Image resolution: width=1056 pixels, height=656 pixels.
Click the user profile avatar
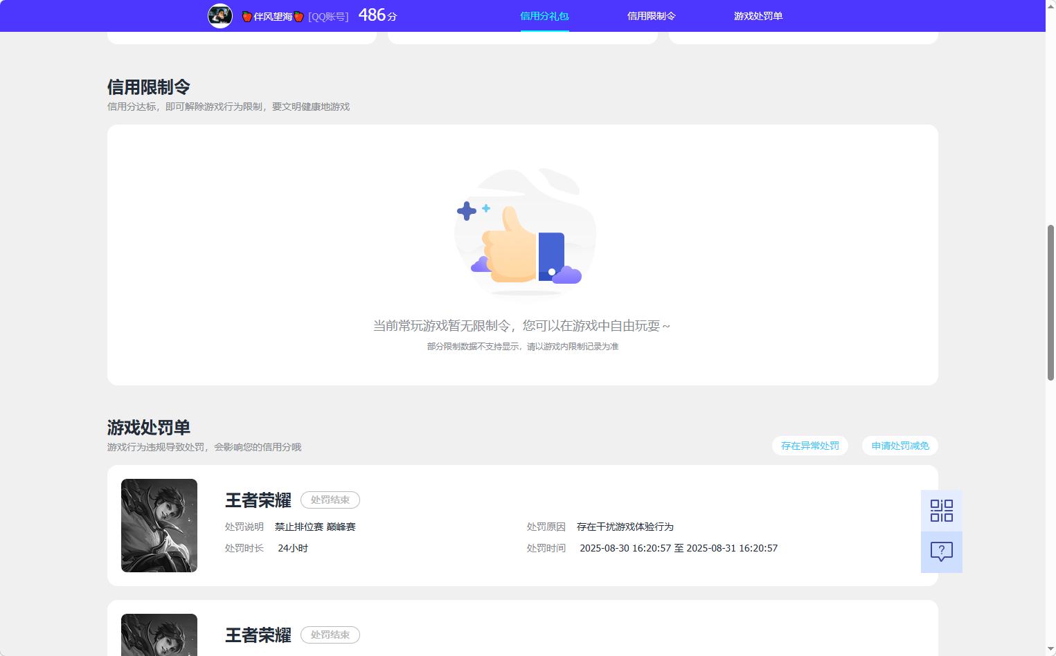pyautogui.click(x=220, y=16)
